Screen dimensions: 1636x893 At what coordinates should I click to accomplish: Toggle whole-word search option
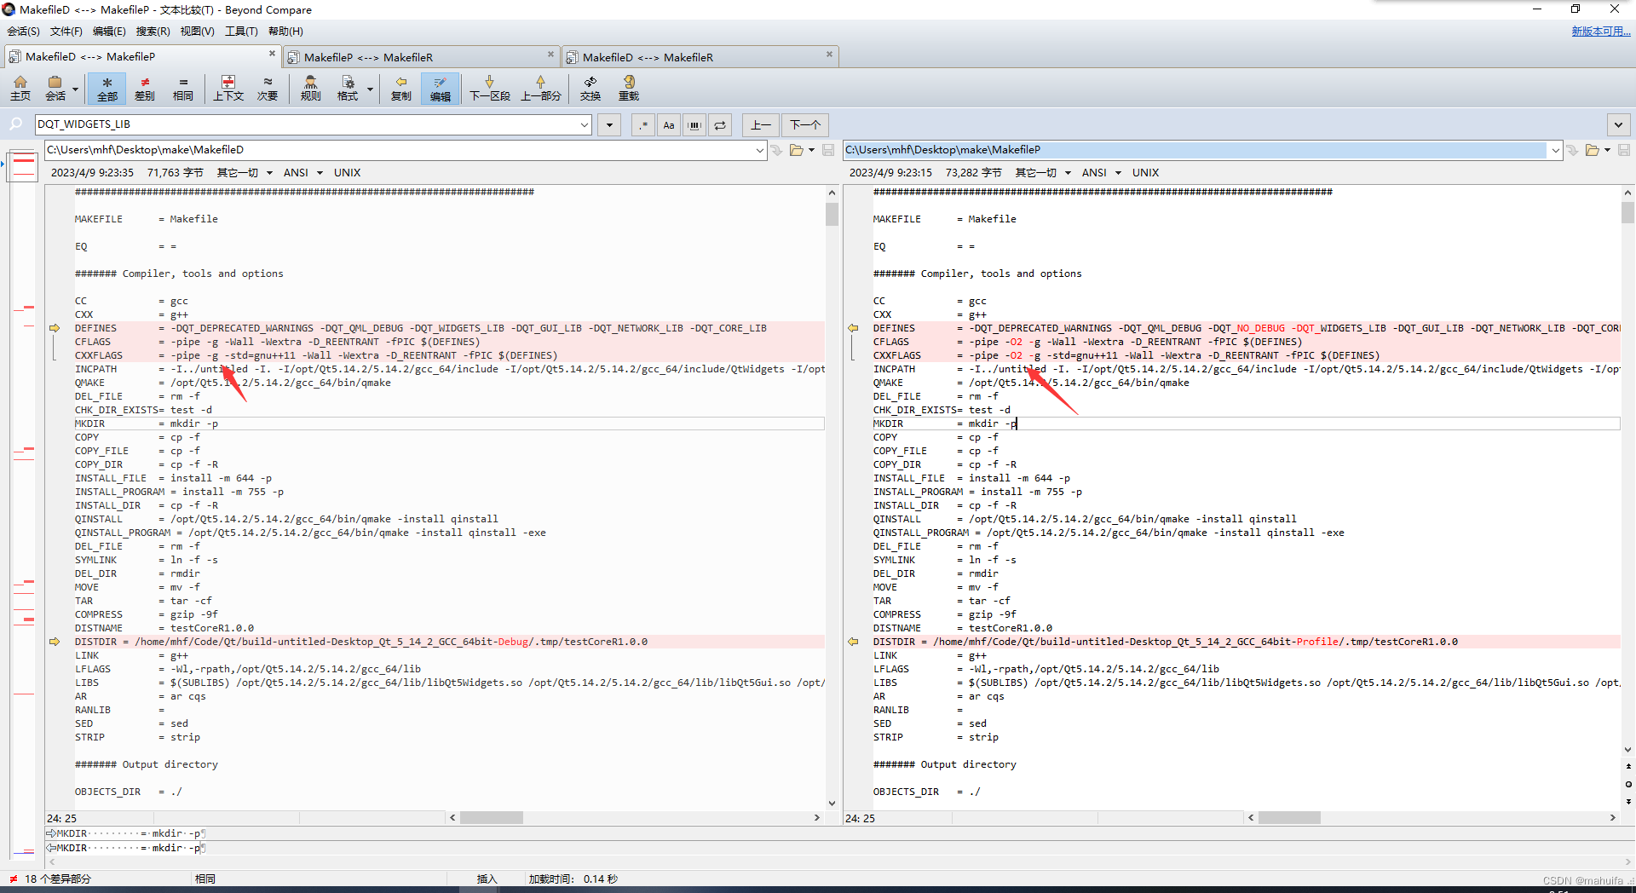pos(694,125)
